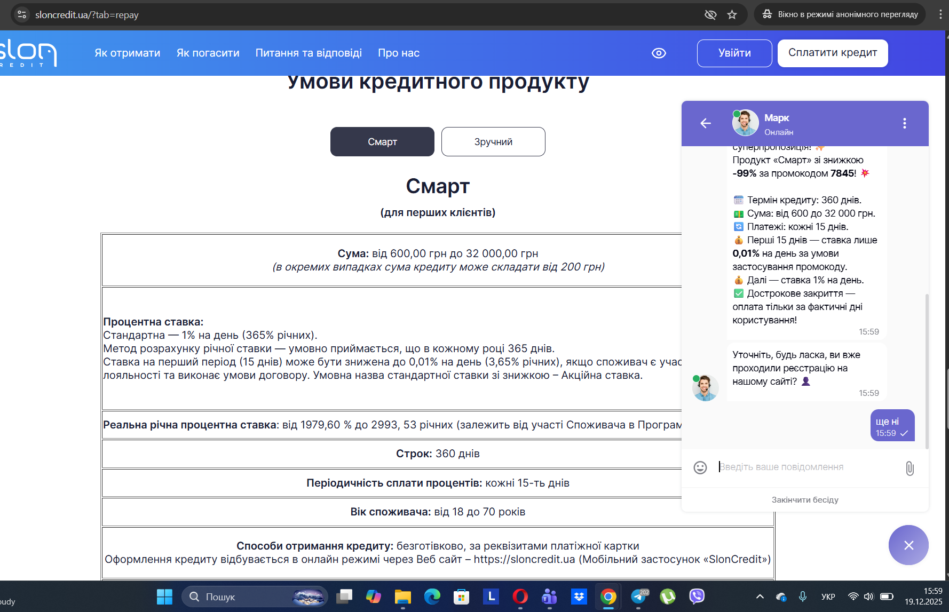Image resolution: width=949 pixels, height=612 pixels.
Task: Click the "Процентна ставка:" heading
Action: point(153,322)
